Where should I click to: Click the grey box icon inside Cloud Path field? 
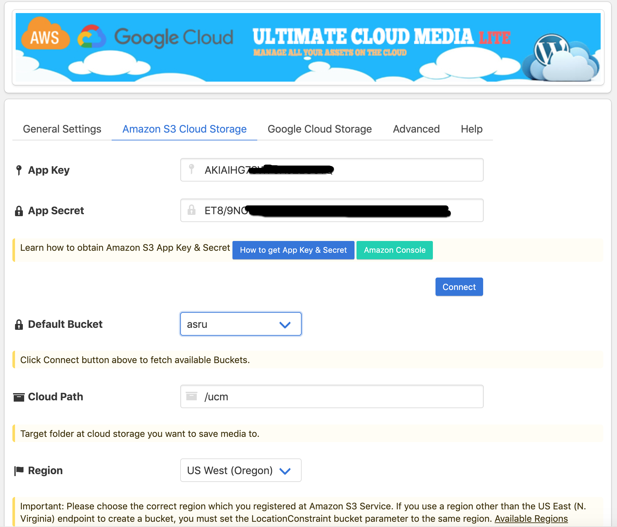click(x=192, y=396)
